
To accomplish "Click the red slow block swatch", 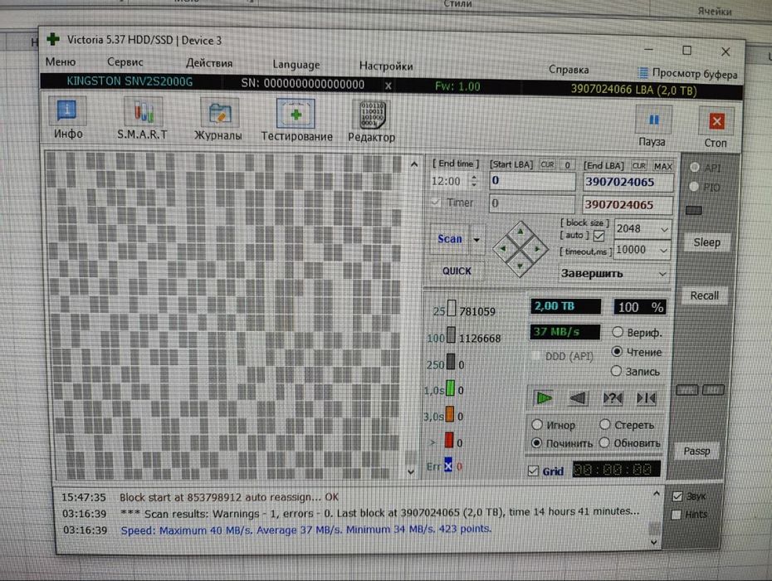I will 448,440.
